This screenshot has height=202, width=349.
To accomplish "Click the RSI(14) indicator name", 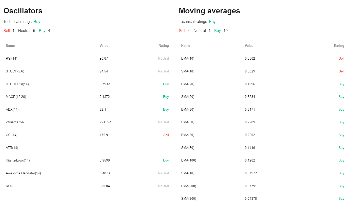I will [x=12, y=59].
